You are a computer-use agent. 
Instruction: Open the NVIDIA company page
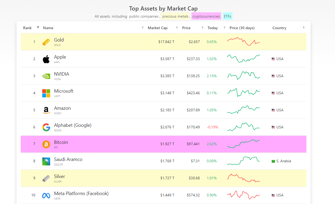click(61, 74)
